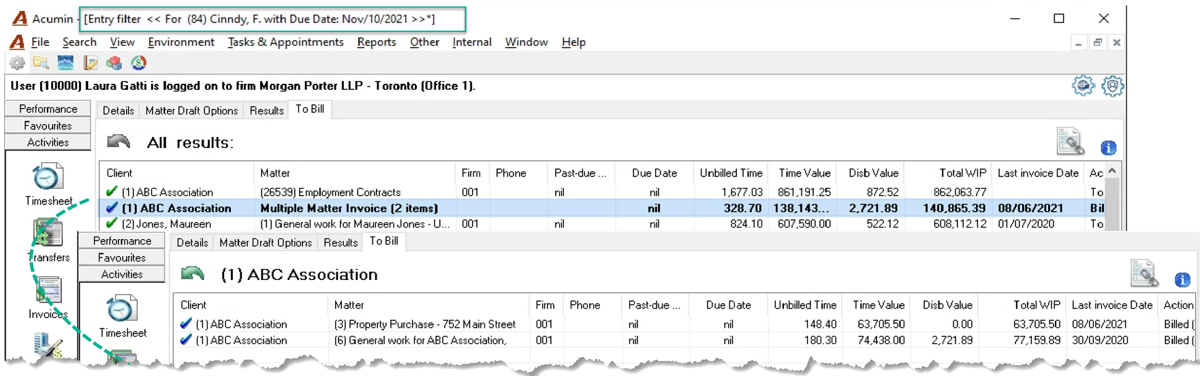Image resolution: width=1200 pixels, height=376 pixels.
Task: Click scroll-up arrow of All results table
Action: click(1112, 171)
